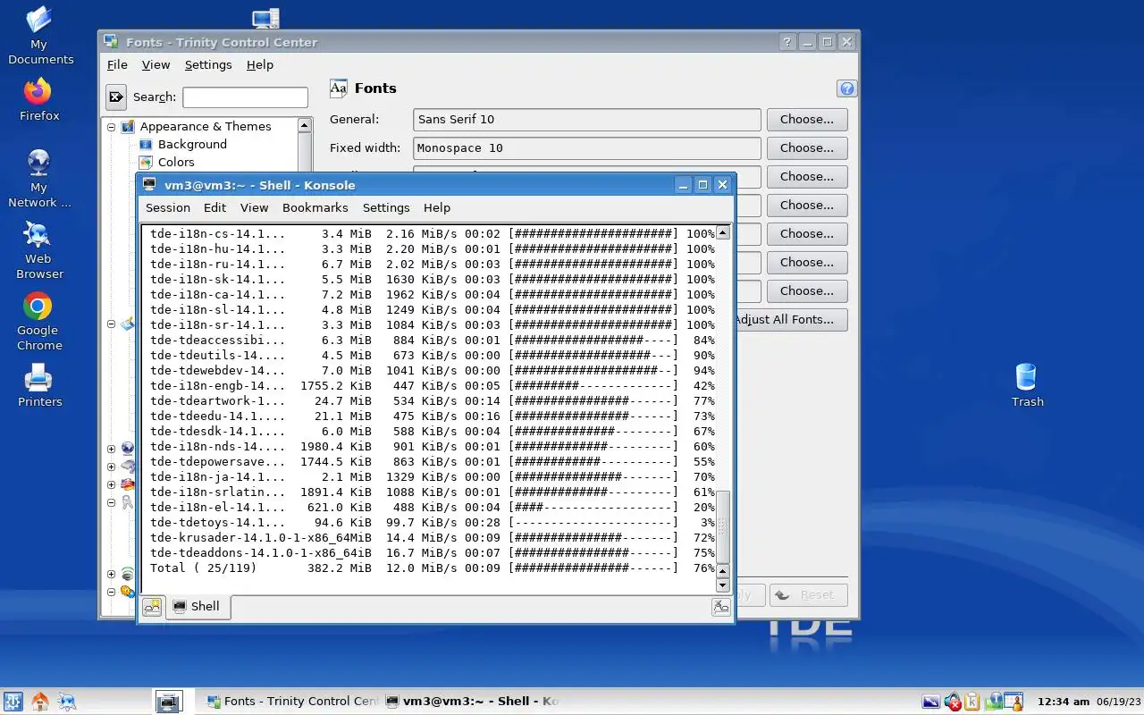Launch Google Chrome from the desktop
The width and height of the screenshot is (1144, 715).
coord(39,322)
